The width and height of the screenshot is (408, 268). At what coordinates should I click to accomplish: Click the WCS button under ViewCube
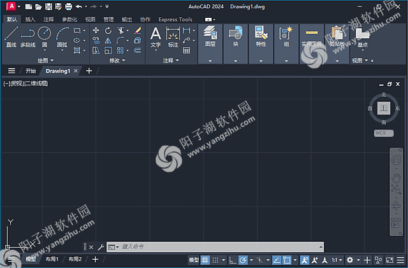pyautogui.click(x=384, y=133)
